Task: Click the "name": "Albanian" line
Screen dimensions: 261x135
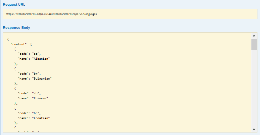Action: click(x=34, y=59)
